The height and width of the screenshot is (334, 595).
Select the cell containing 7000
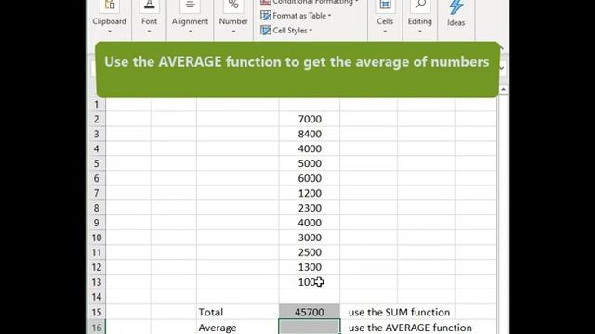310,119
